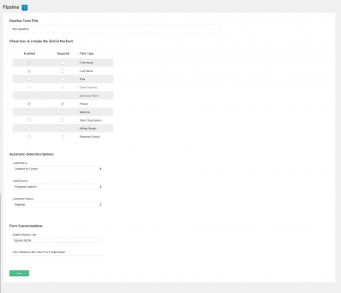Mark Website field as required
Image resolution: width=341 pixels, height=293 pixels.
(63, 112)
